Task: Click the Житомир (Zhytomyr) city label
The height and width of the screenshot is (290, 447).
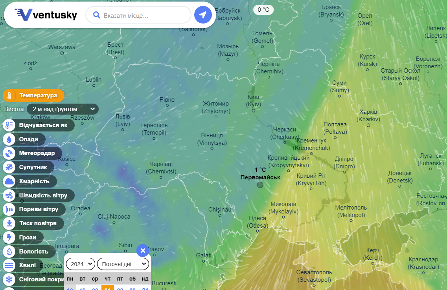Action: pos(216,107)
